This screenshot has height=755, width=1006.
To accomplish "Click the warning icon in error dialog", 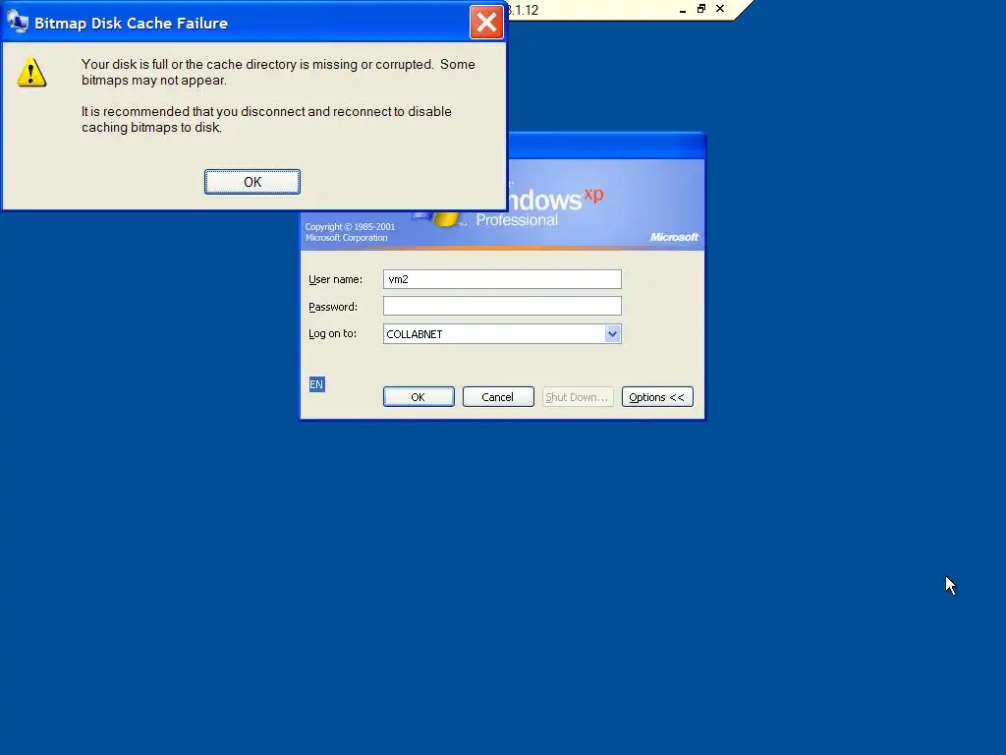I will [31, 72].
